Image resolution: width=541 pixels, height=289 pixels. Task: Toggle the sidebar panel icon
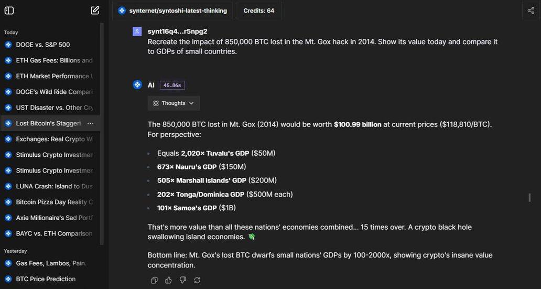9,10
